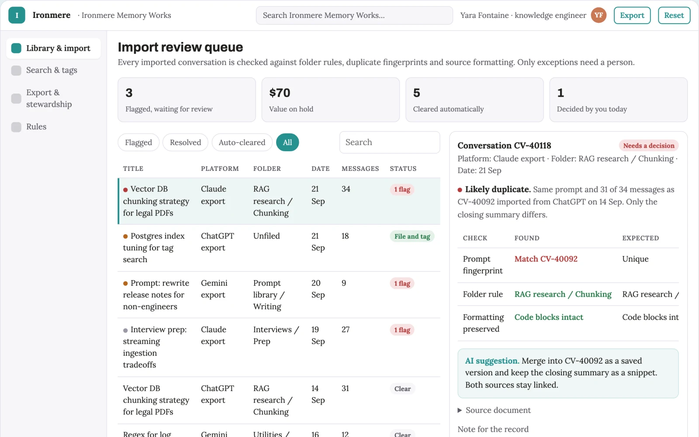Go to Search & tags section

tap(53, 70)
